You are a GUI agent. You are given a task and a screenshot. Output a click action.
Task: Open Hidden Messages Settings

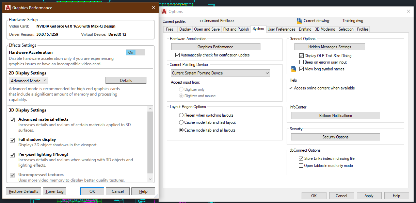pos(330,47)
